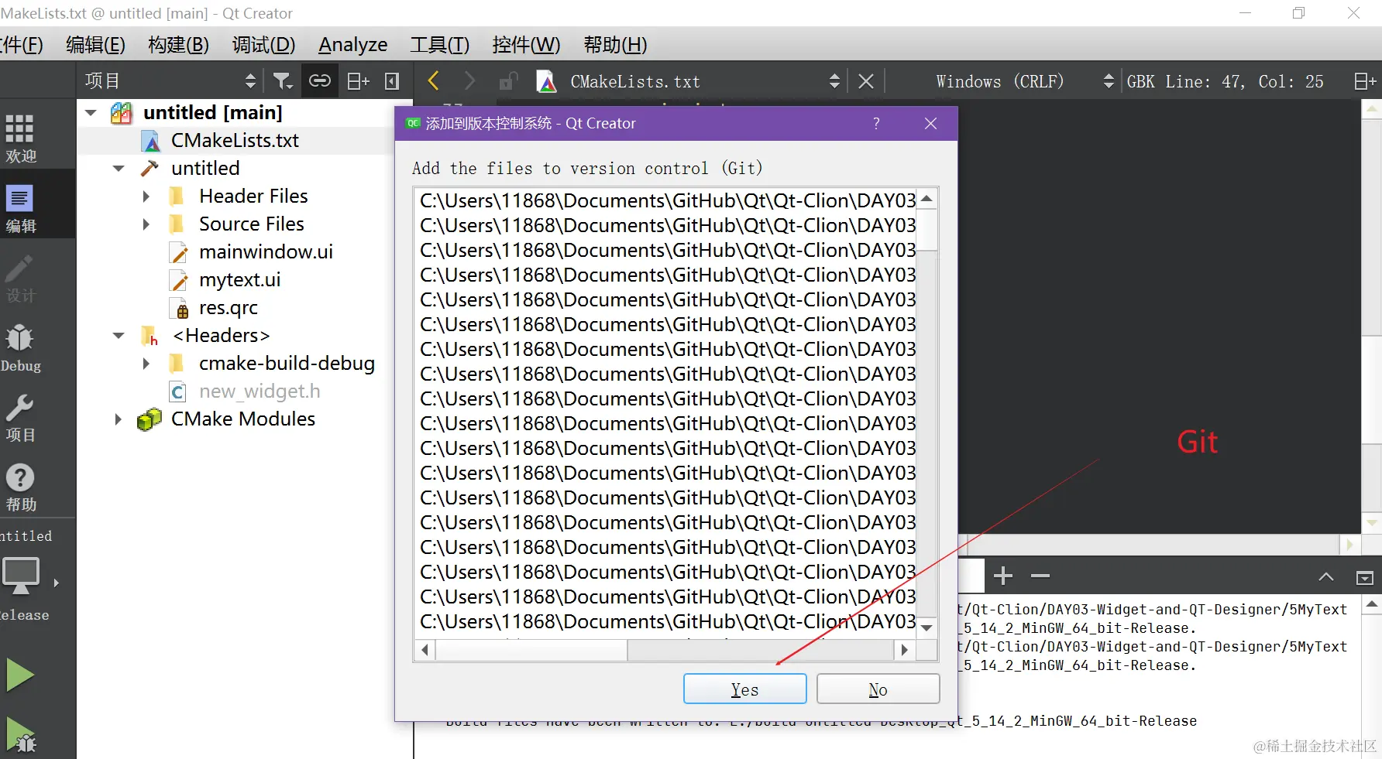
Task: Click the GBK encoding label
Action: (x=1140, y=81)
